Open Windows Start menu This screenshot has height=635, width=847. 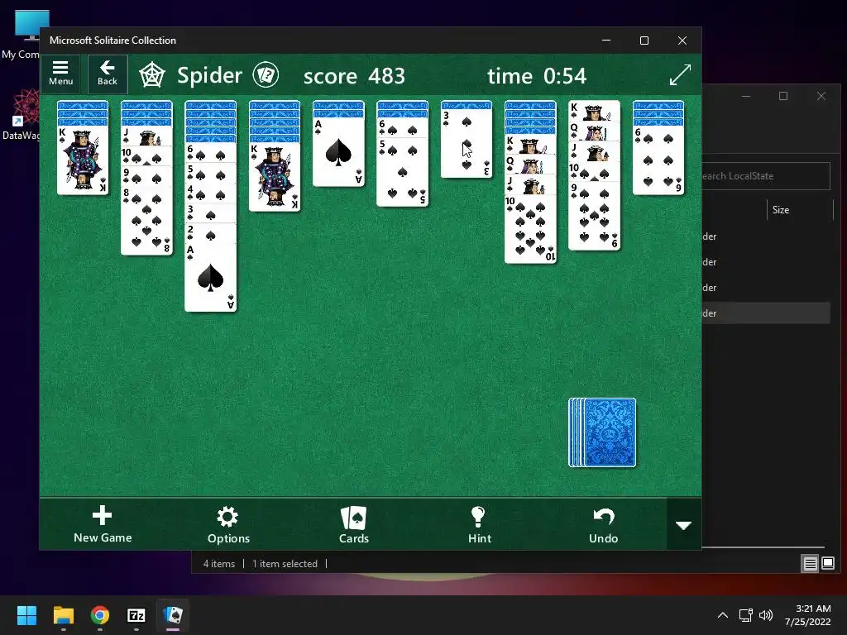pos(26,615)
